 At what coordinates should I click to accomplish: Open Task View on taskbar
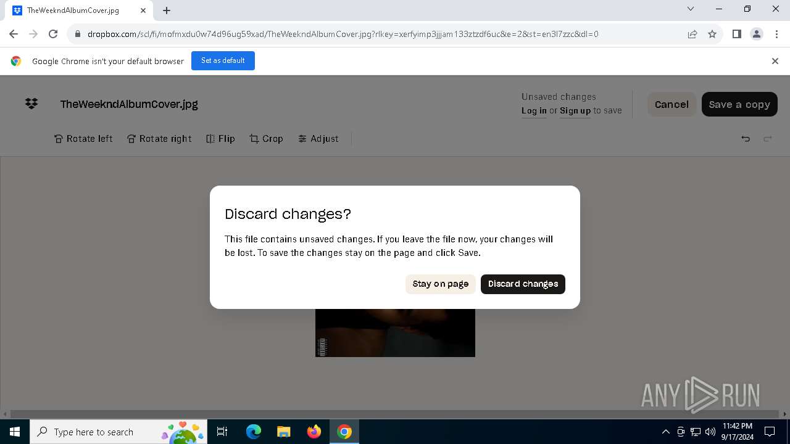(x=222, y=432)
